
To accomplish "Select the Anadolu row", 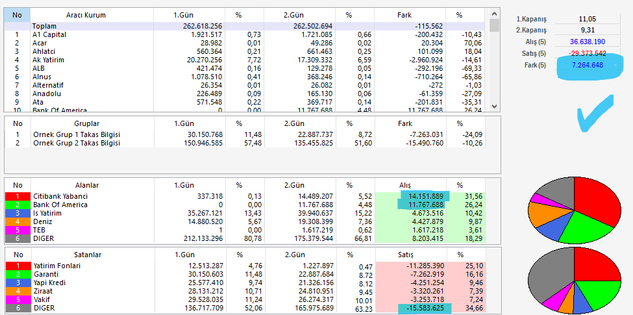I will pyautogui.click(x=244, y=94).
